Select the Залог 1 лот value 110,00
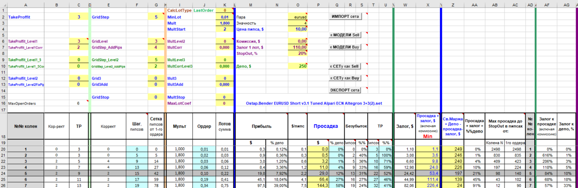Viewport: 578px width, 188px height. [x=298, y=47]
